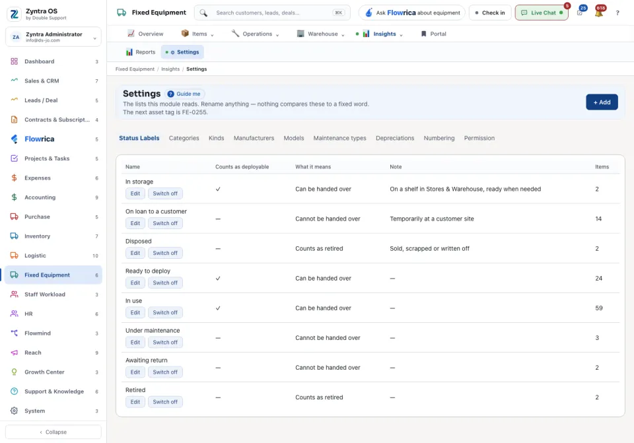Switch off the Ready to deploy label

point(165,283)
